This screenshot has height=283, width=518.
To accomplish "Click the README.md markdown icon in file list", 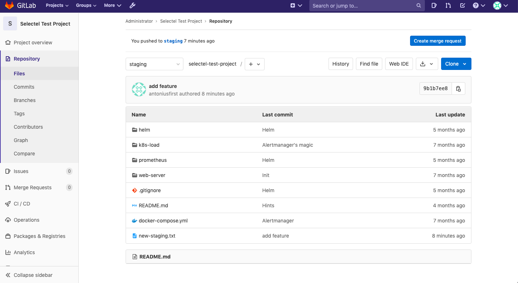I will pos(135,205).
